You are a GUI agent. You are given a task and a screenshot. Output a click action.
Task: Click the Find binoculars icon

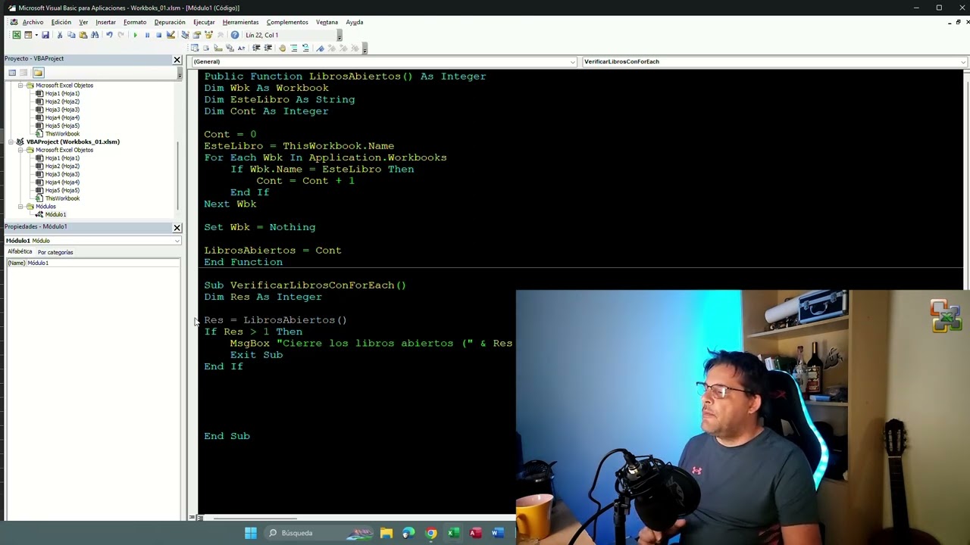[95, 35]
